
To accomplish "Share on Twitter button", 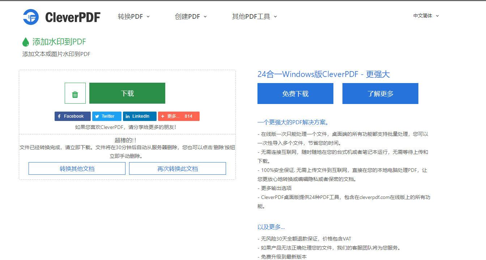I will [x=107, y=116].
